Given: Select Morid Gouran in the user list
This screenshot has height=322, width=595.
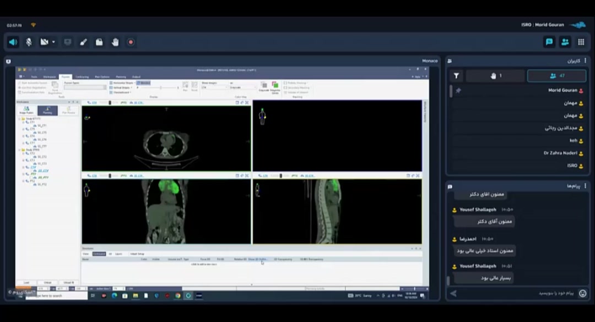Looking at the screenshot, I should [x=562, y=90].
